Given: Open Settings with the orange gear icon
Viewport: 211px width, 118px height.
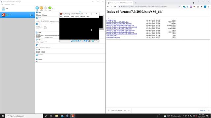Looking at the screenshot, I should click(41, 8).
